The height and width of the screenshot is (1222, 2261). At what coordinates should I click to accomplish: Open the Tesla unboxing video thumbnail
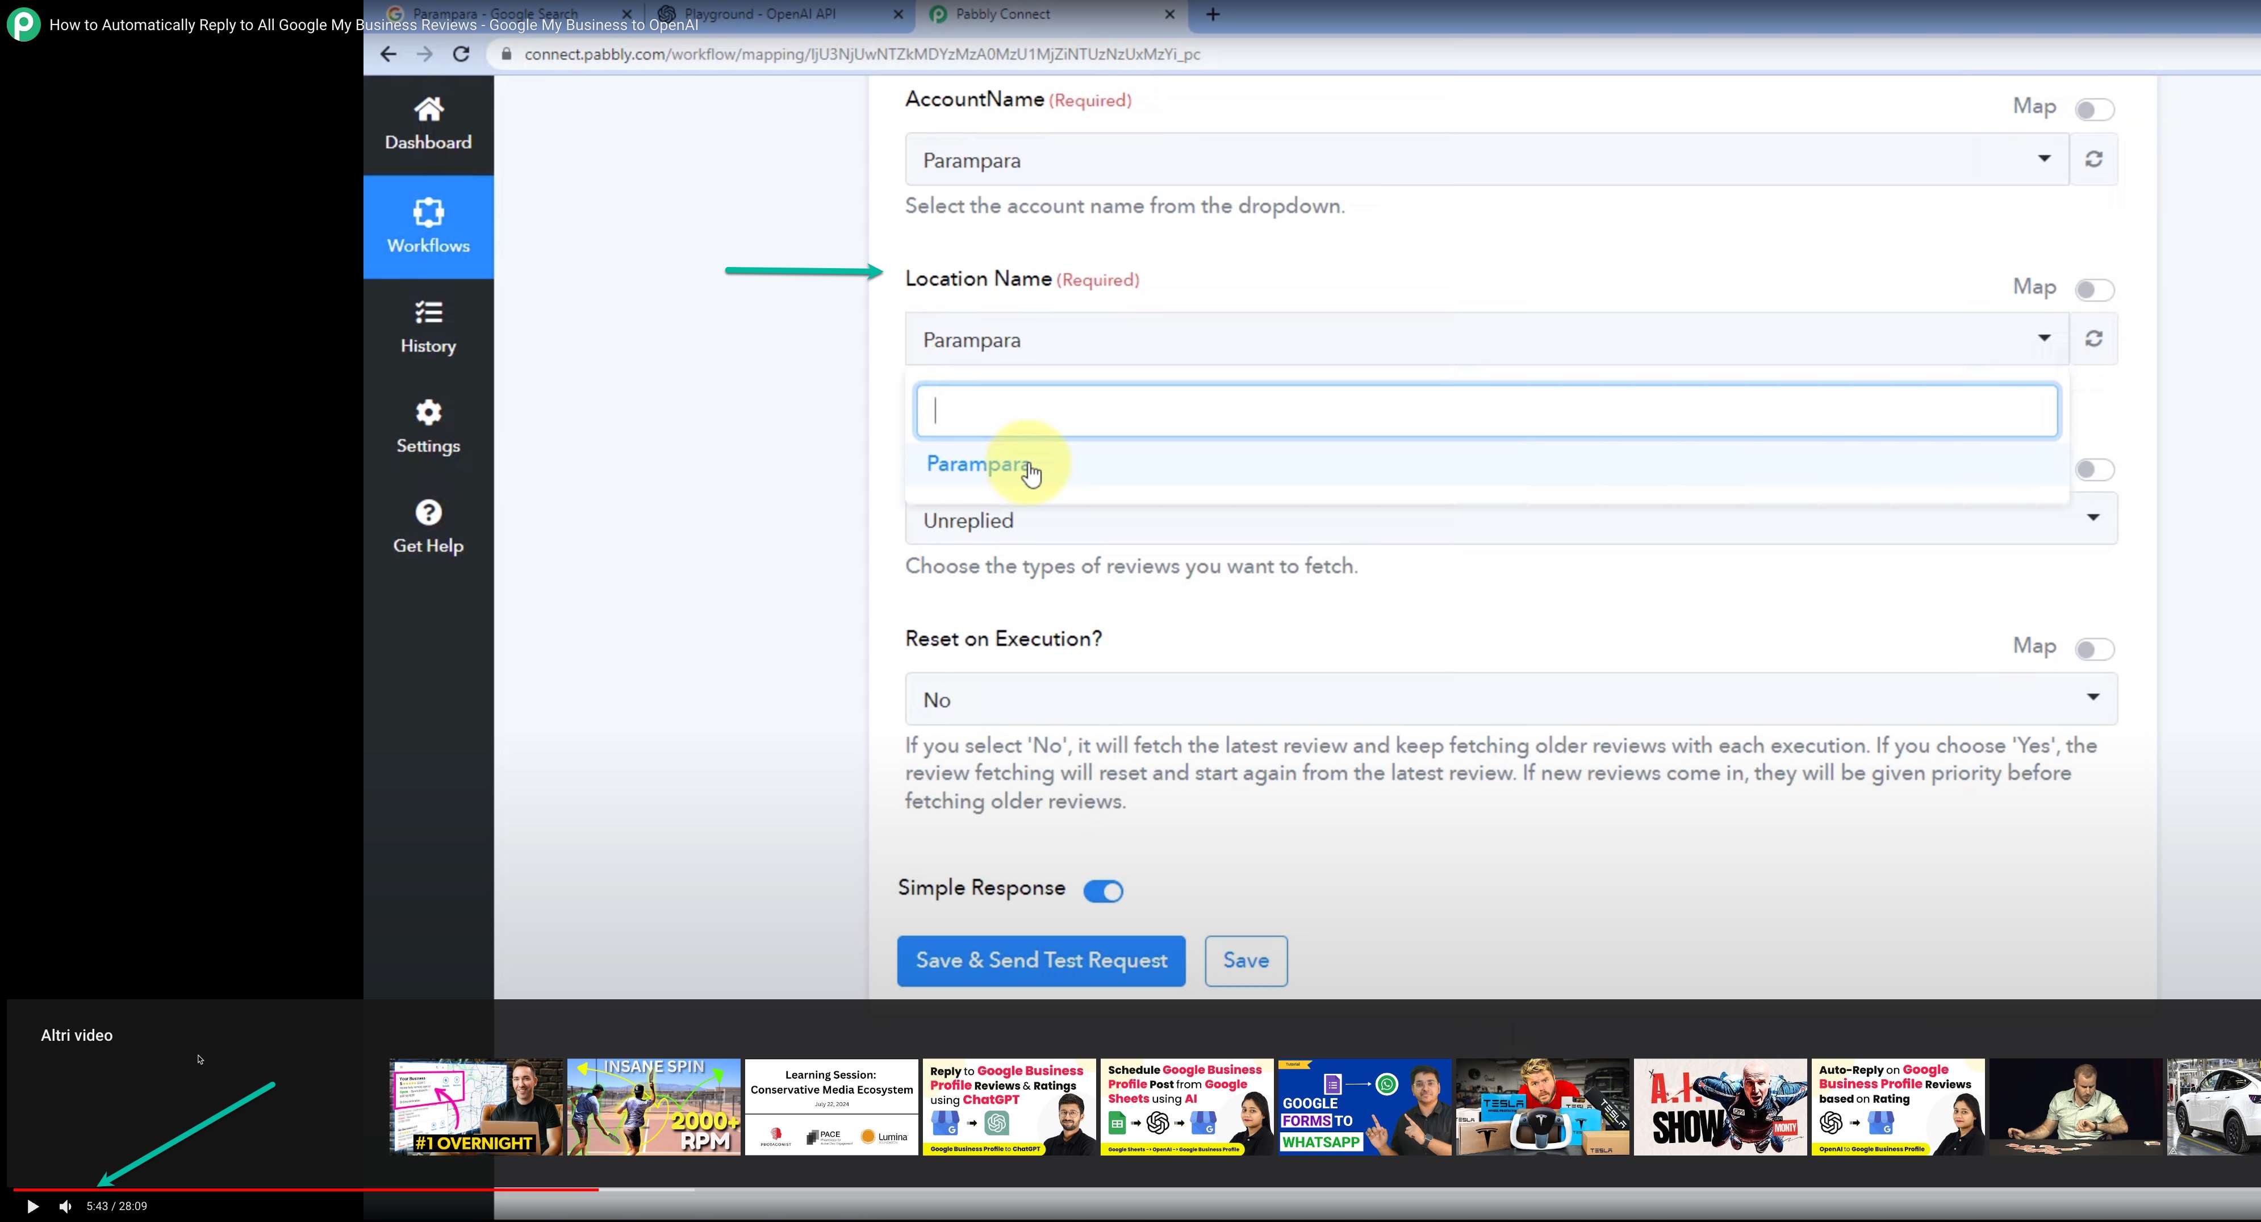(1542, 1107)
